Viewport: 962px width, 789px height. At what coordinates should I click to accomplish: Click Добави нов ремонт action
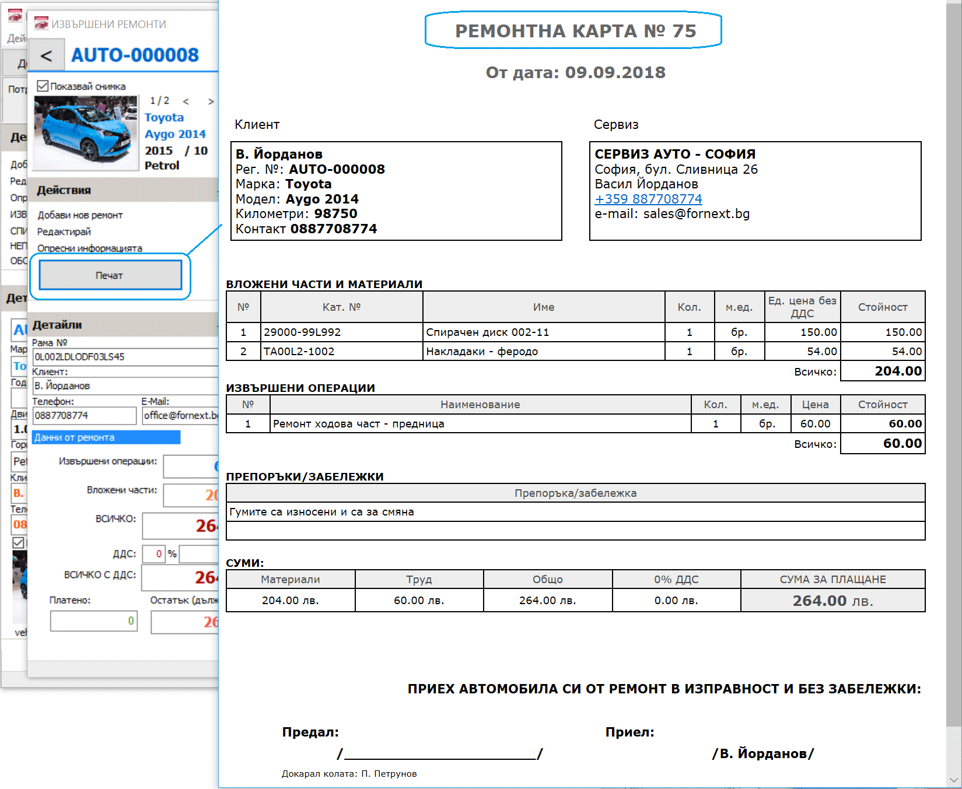click(80, 215)
